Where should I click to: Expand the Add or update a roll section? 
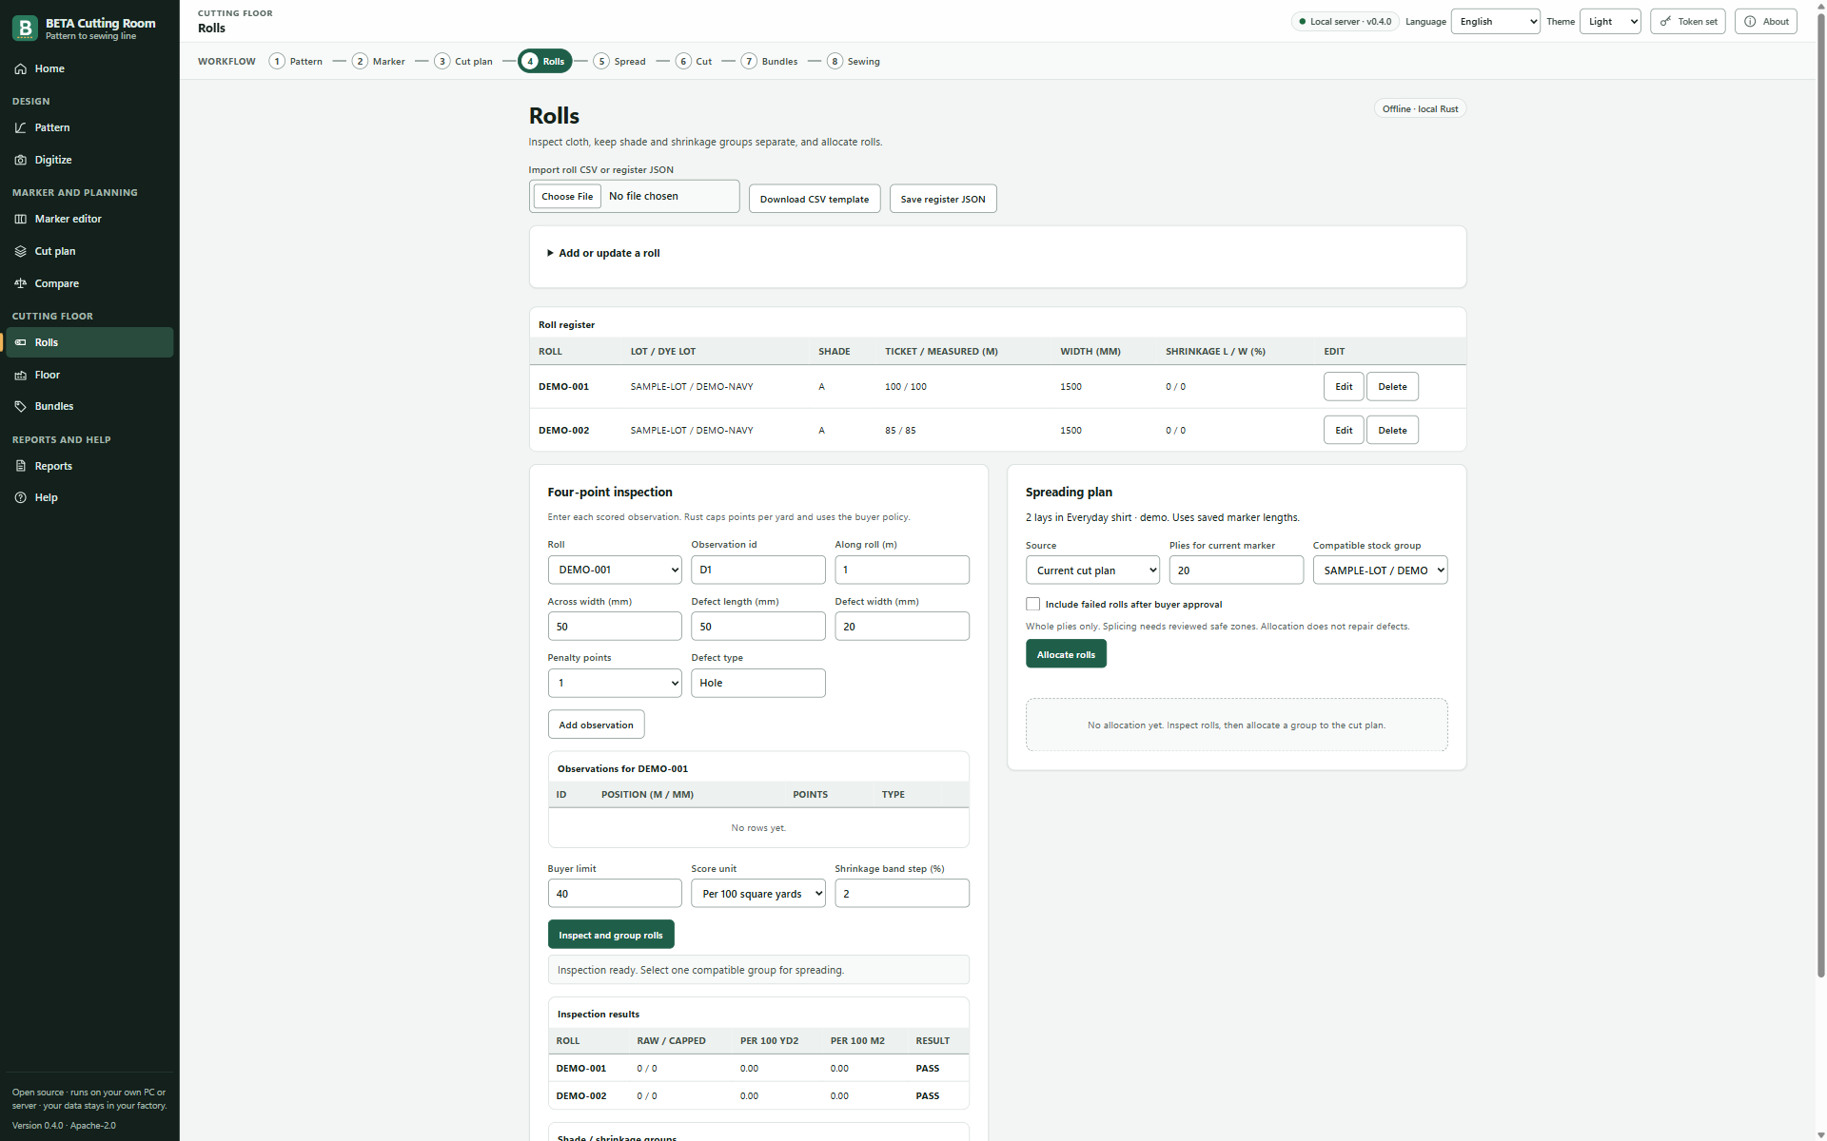pos(604,253)
